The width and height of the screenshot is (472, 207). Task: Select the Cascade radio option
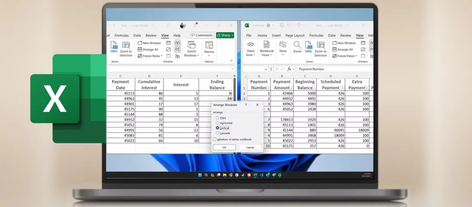pos(217,133)
